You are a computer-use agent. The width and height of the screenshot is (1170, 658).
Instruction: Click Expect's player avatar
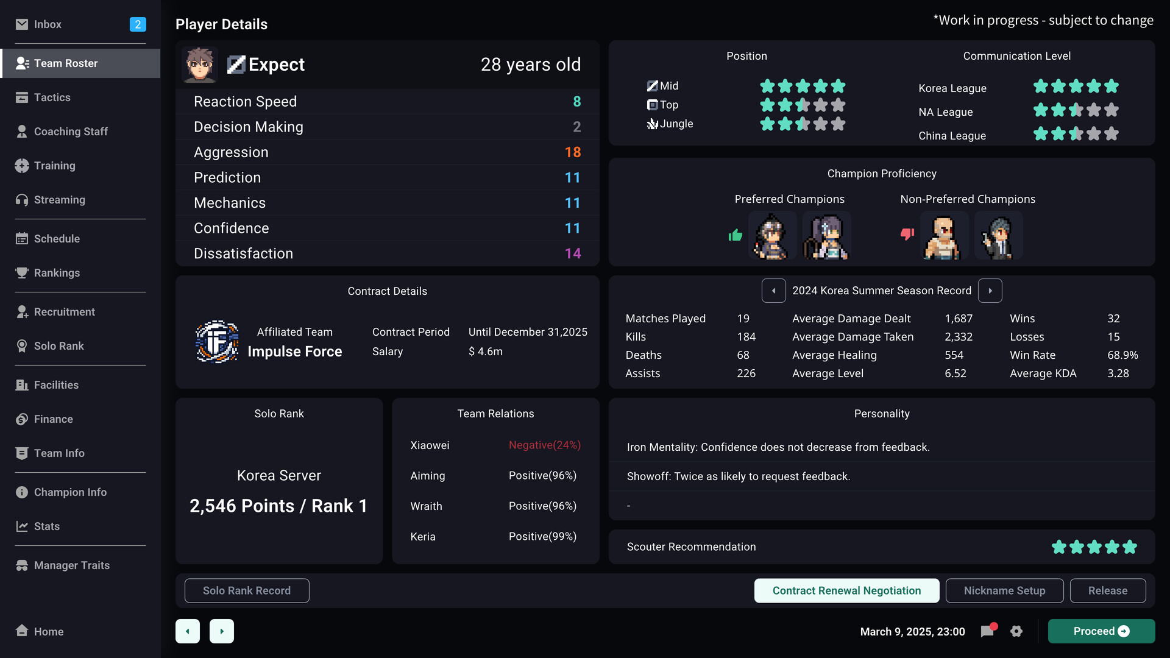(x=199, y=65)
